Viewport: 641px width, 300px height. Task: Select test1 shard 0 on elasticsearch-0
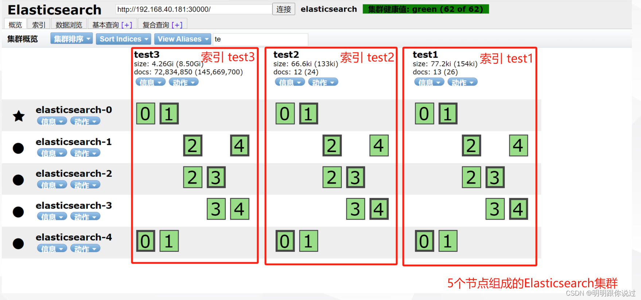point(424,113)
